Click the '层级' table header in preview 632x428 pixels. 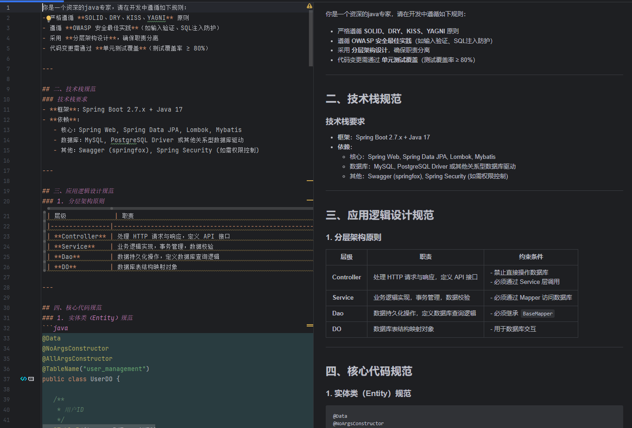pyautogui.click(x=347, y=257)
